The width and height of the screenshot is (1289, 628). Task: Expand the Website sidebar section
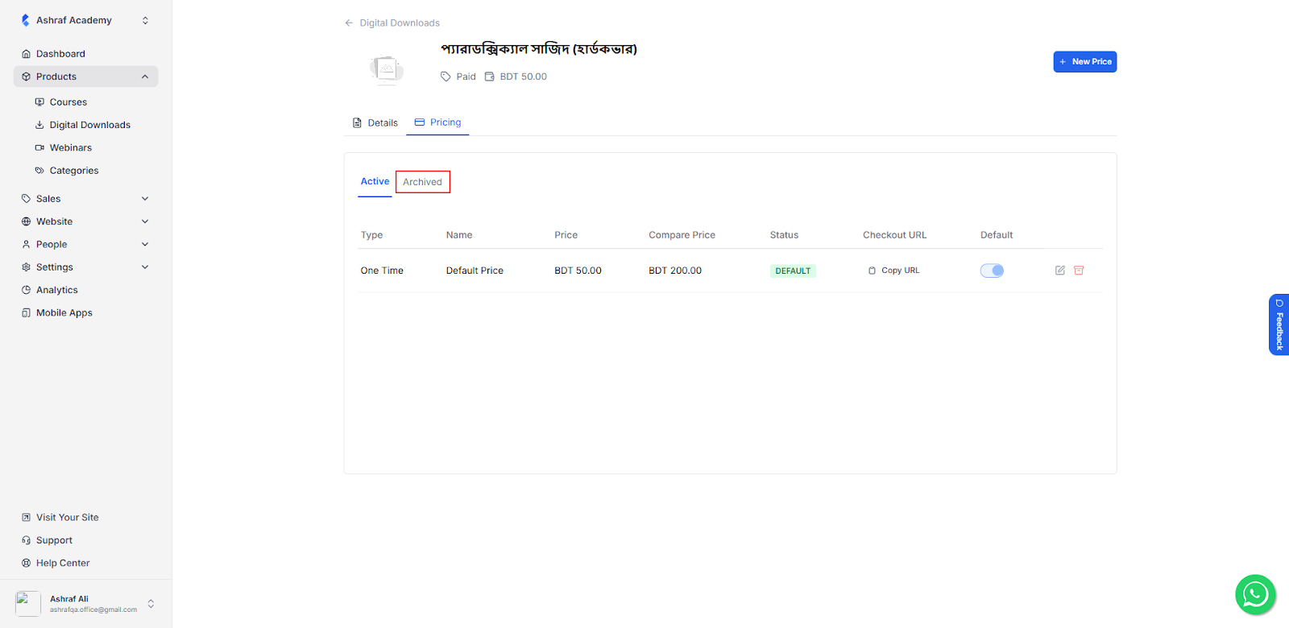pyautogui.click(x=145, y=221)
